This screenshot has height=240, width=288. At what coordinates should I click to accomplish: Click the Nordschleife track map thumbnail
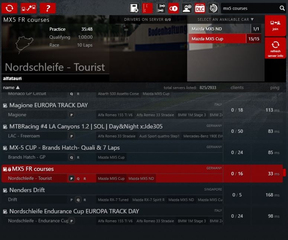pos(24,45)
